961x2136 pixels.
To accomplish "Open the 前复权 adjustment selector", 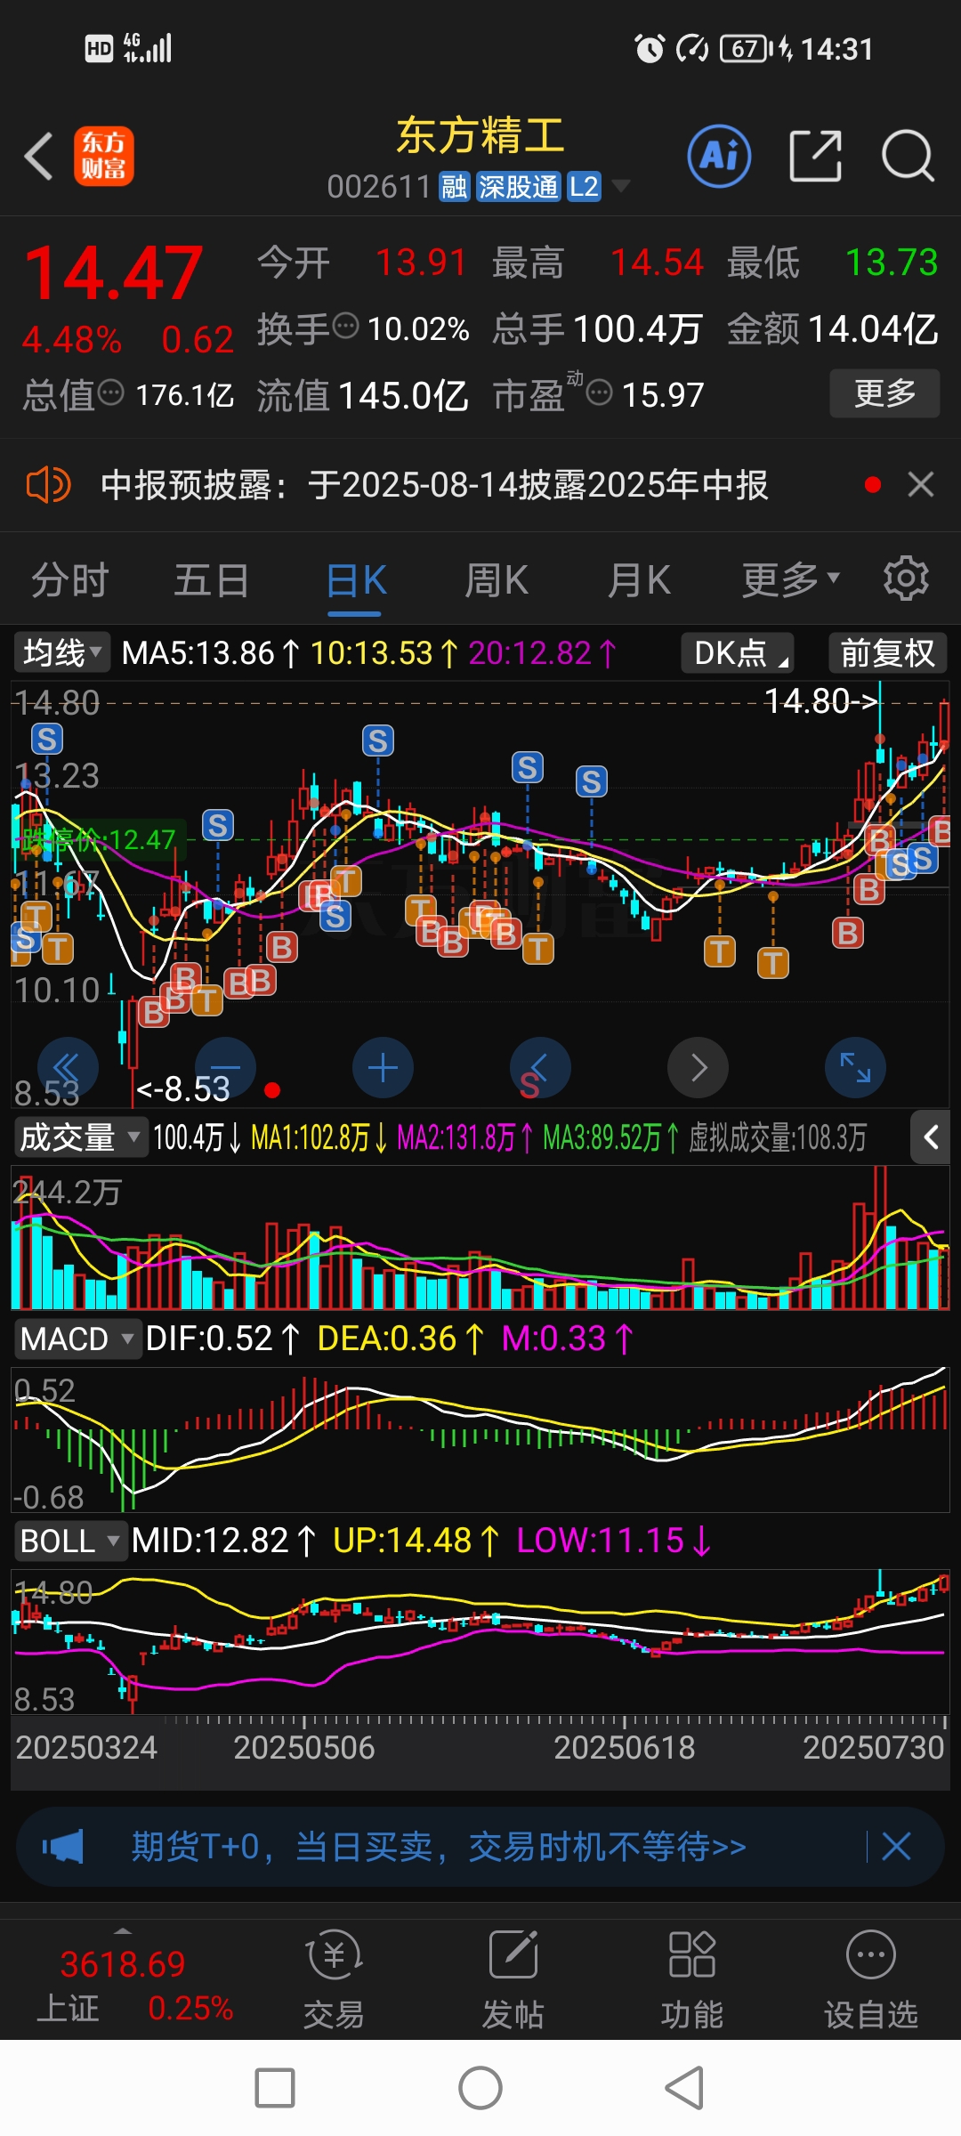I will [887, 652].
